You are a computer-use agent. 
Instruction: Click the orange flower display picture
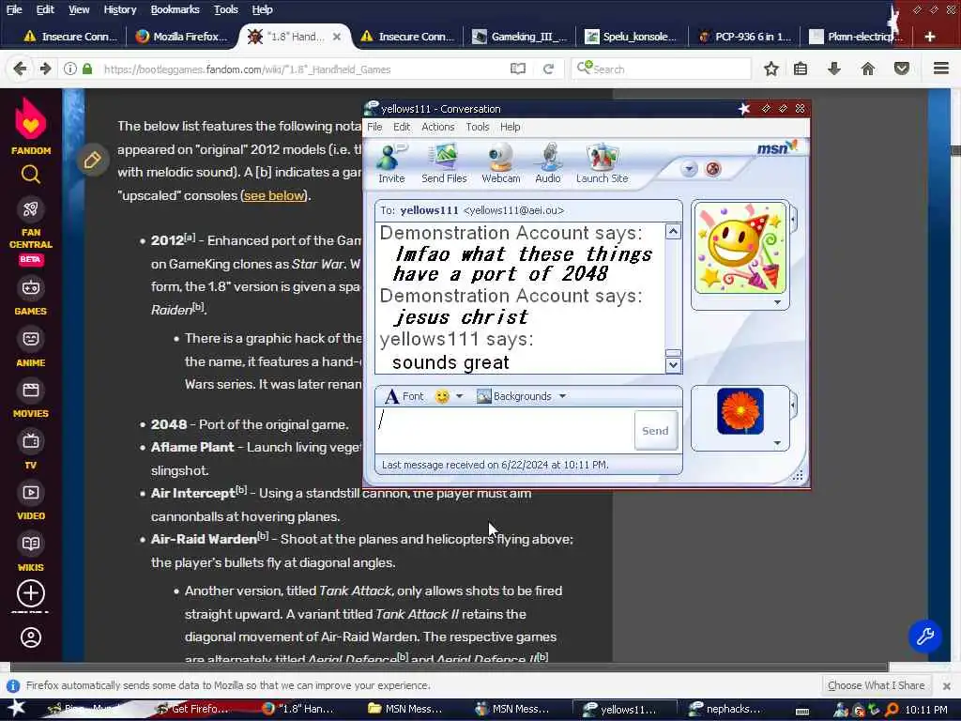click(740, 411)
